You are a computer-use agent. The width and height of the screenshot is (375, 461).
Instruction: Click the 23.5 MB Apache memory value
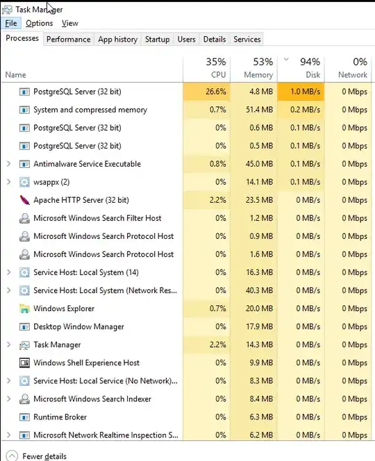point(260,200)
